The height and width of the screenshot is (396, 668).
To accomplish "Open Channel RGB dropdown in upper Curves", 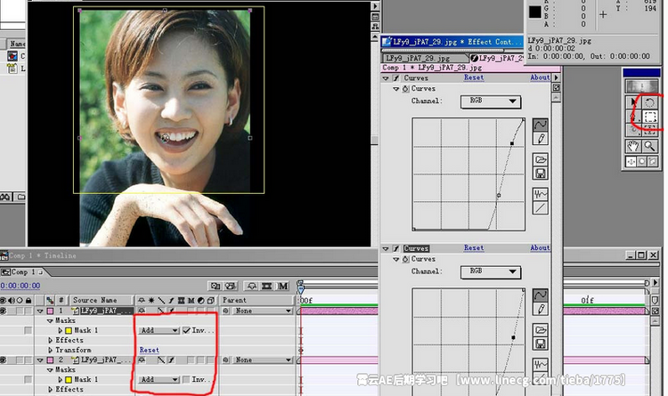I will coord(491,101).
